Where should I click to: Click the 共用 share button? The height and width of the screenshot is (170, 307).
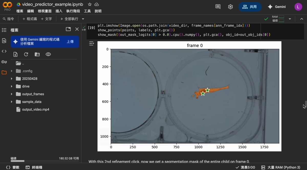tap(250, 7)
